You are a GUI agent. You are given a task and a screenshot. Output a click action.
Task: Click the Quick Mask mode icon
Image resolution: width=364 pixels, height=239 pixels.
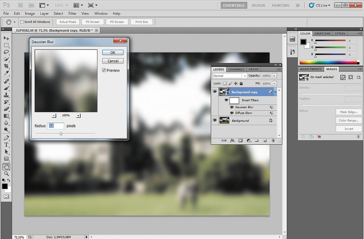click(x=6, y=196)
